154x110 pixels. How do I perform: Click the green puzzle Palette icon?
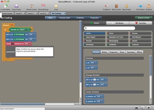pos(91,23)
